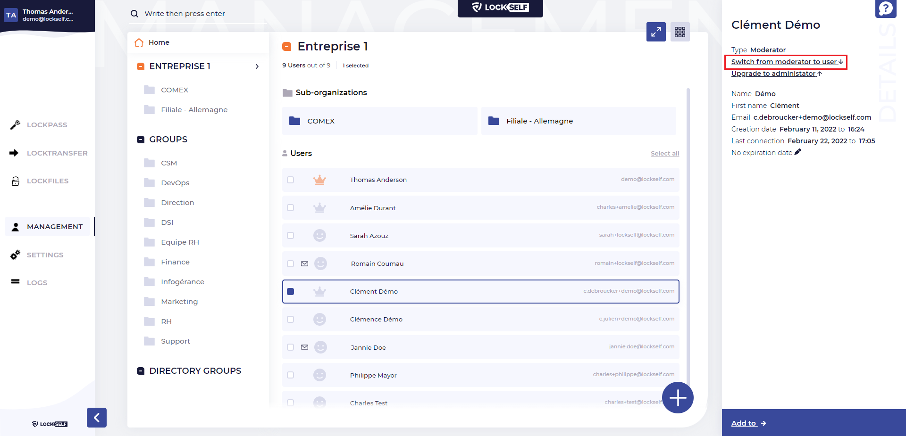The width and height of the screenshot is (906, 436).
Task: Click envelope icon beside Romain Coumau
Action: pos(305,263)
